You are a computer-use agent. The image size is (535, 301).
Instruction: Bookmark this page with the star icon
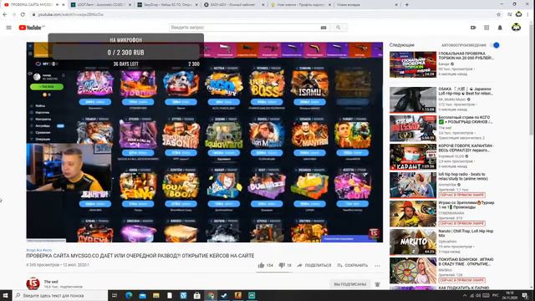coord(498,15)
